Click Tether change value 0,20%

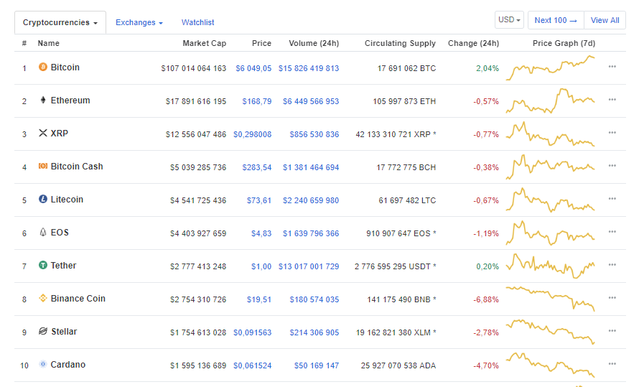488,266
